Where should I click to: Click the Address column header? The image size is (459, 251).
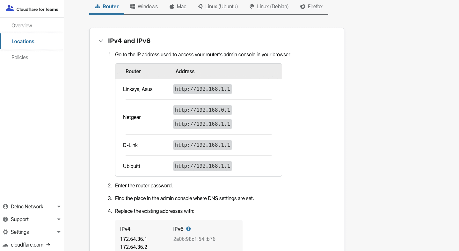point(185,71)
